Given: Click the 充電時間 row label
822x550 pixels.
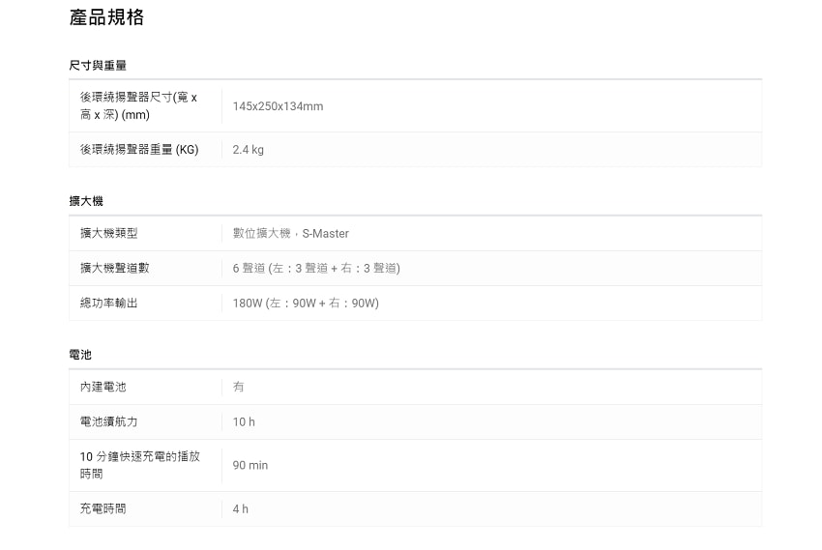Looking at the screenshot, I should pyautogui.click(x=103, y=508).
